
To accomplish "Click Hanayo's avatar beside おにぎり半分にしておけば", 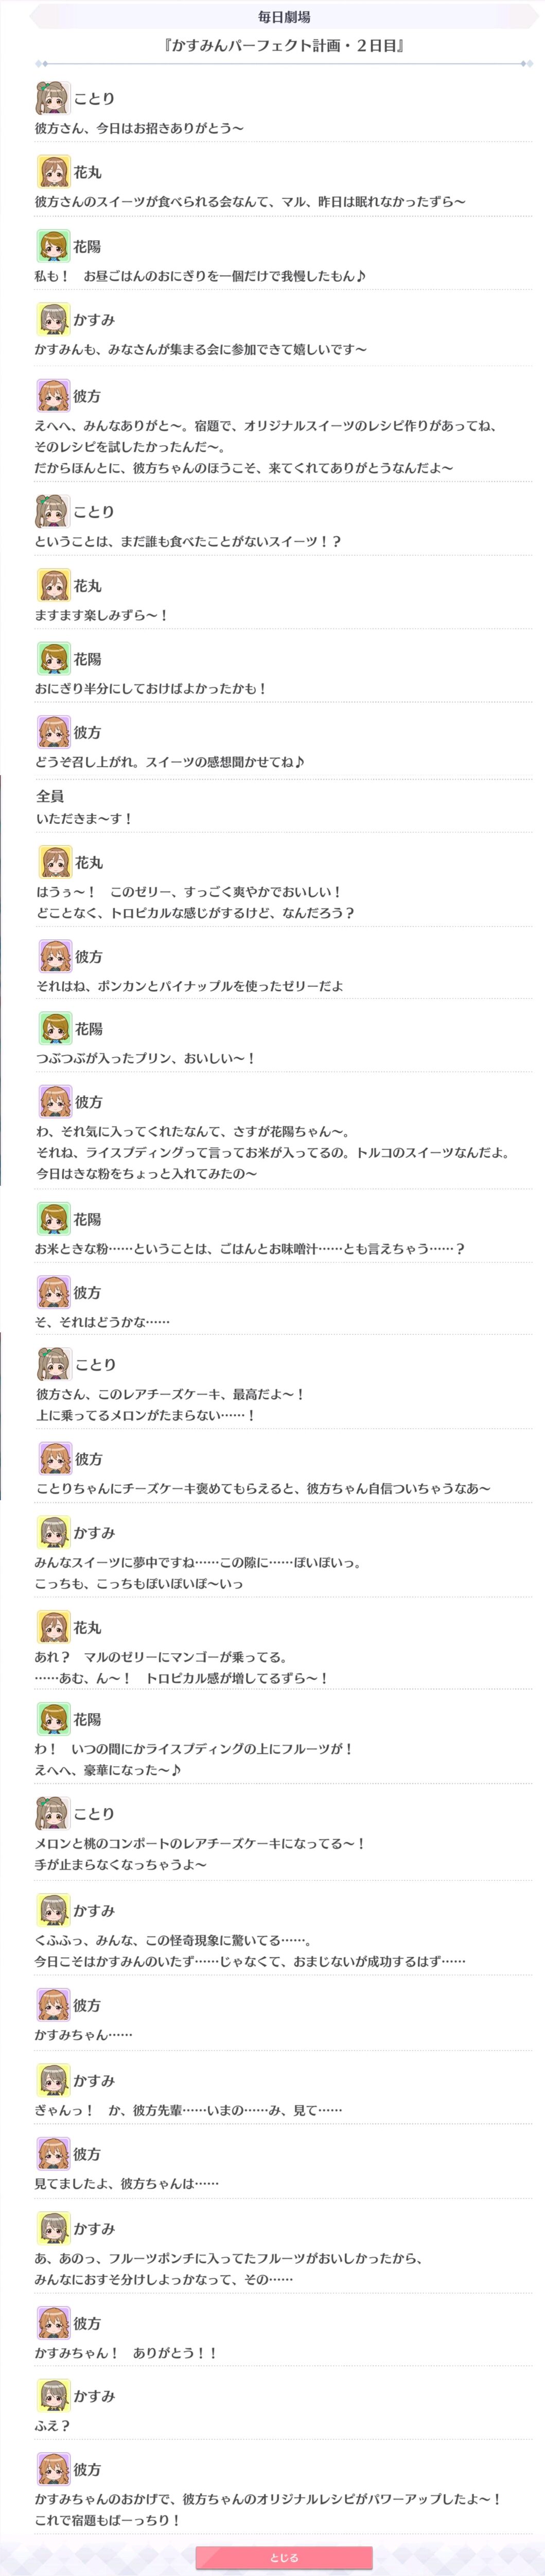I will pyautogui.click(x=53, y=659).
